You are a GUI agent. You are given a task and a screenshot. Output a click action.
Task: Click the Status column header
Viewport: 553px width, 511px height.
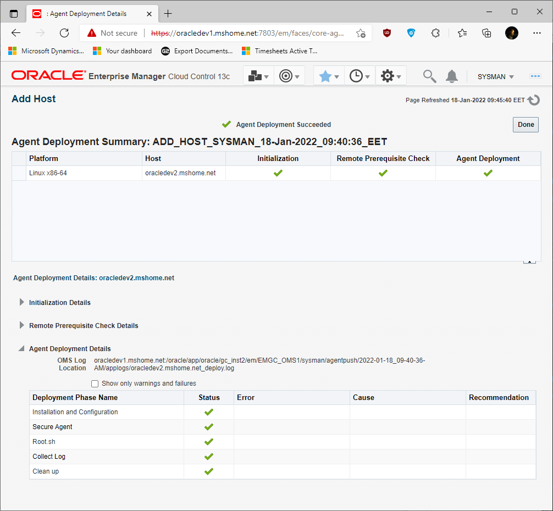click(209, 397)
